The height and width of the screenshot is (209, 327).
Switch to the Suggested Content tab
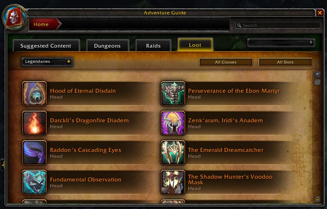click(46, 46)
